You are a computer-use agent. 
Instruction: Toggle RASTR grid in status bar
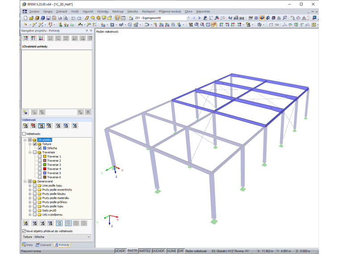tap(132, 250)
